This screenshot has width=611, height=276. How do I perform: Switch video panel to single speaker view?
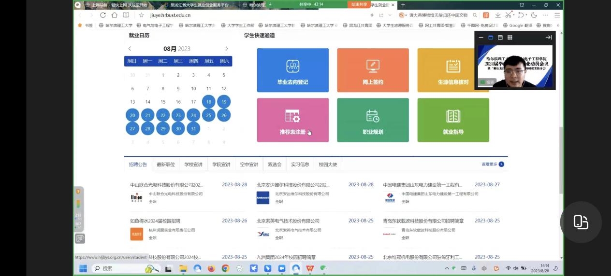coord(491,38)
